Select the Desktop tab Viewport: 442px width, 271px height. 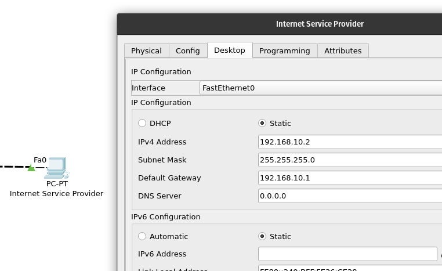point(230,50)
